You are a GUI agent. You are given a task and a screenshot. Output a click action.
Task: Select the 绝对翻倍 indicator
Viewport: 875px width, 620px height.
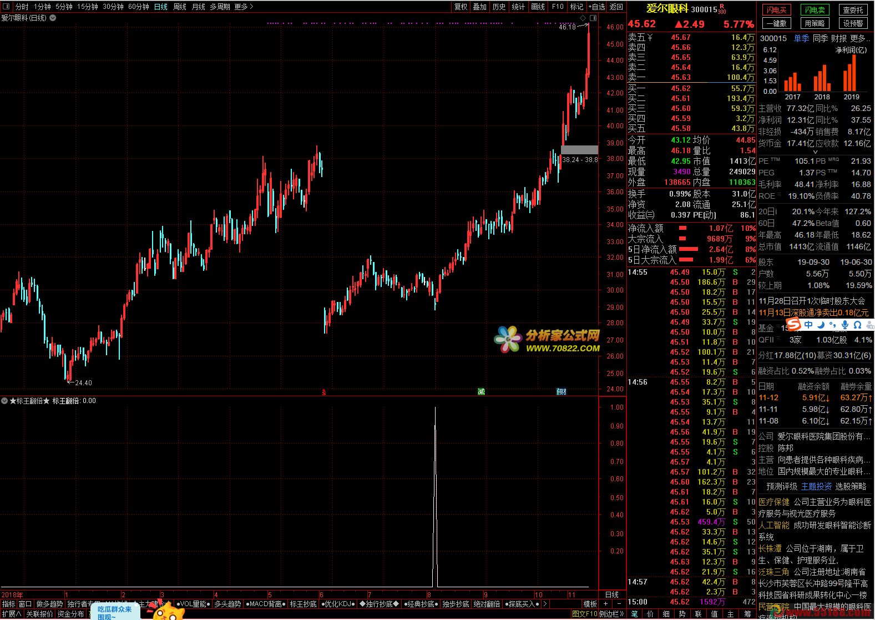point(487,604)
